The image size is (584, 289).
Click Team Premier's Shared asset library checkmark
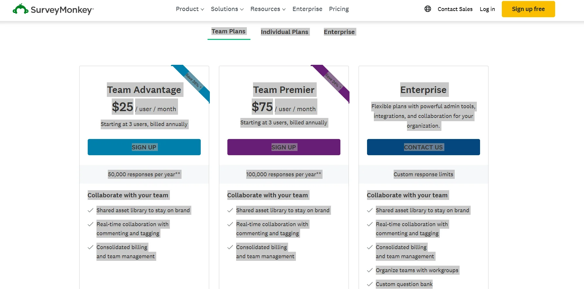point(230,210)
